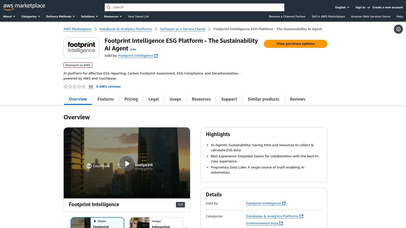
Task: Select the Video Footprint thumbnail
Action: coord(97,223)
